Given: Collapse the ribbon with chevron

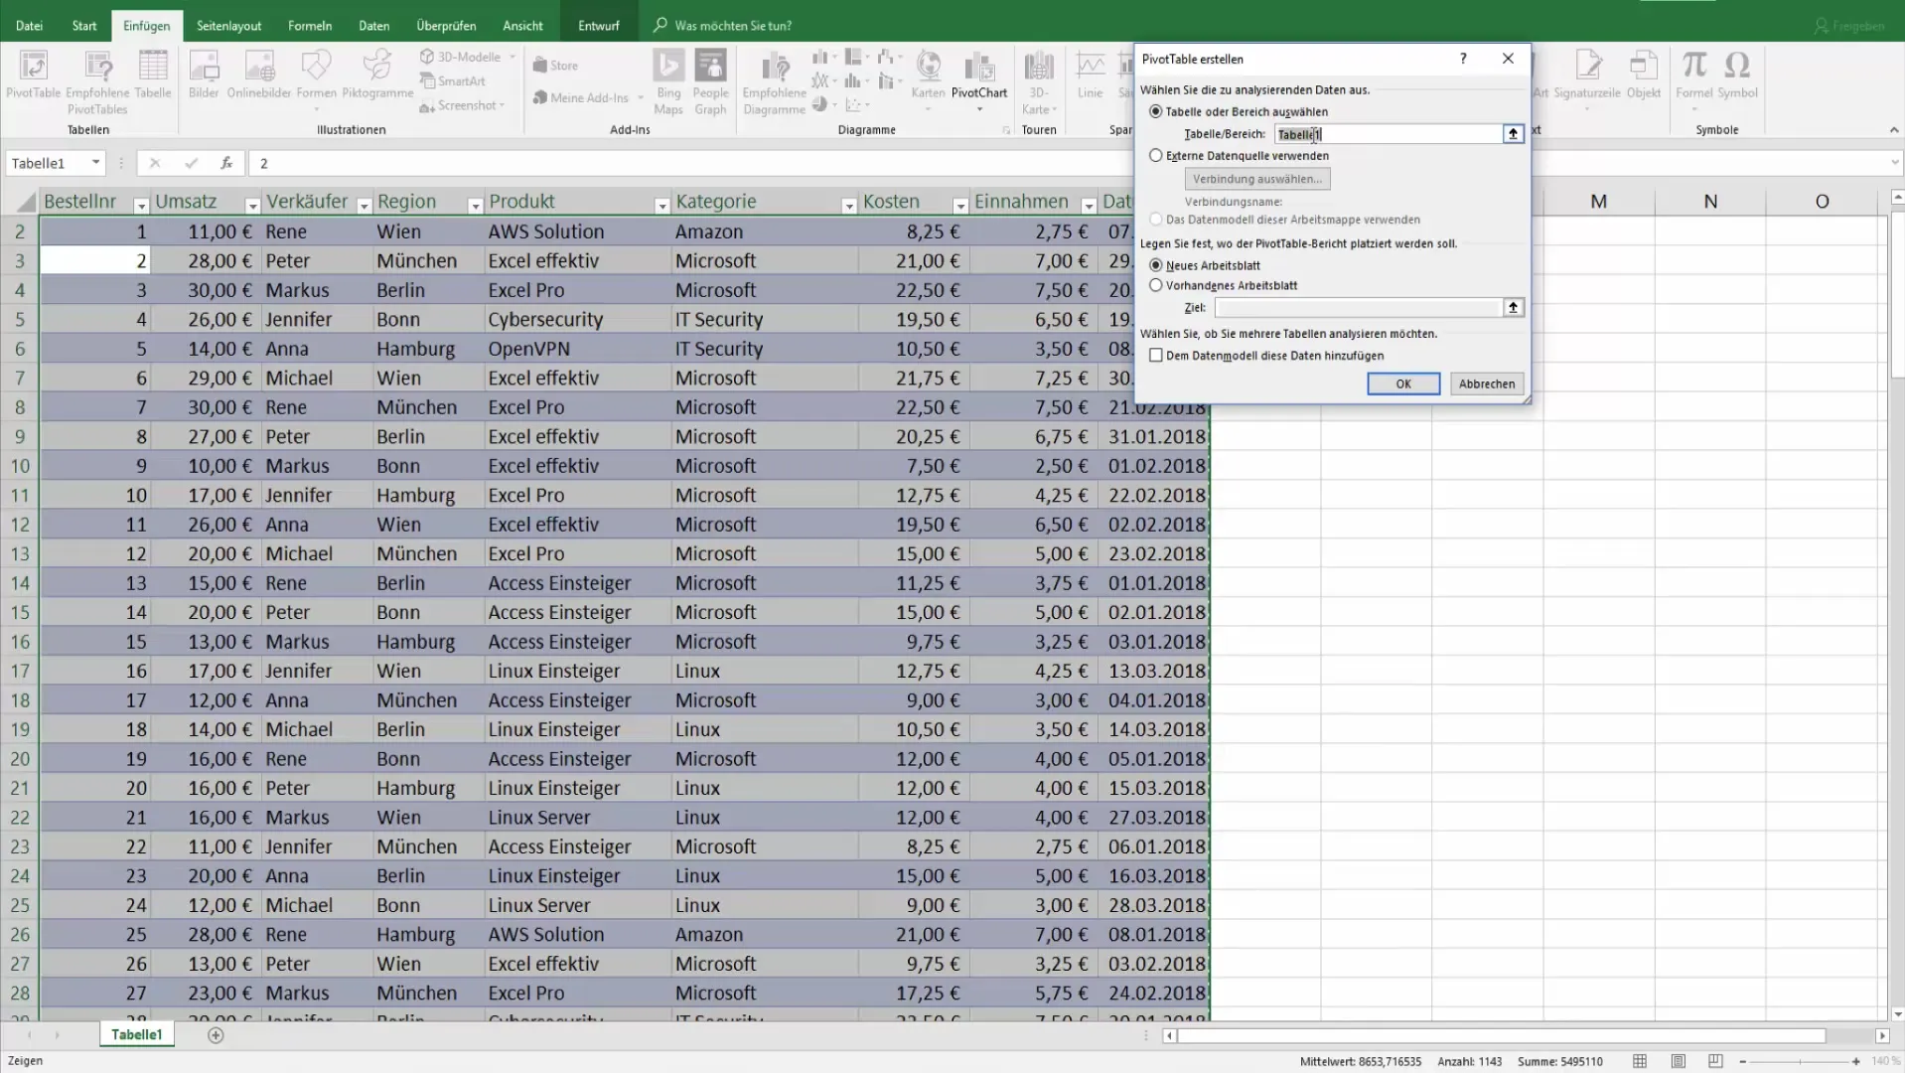Looking at the screenshot, I should (x=1893, y=130).
